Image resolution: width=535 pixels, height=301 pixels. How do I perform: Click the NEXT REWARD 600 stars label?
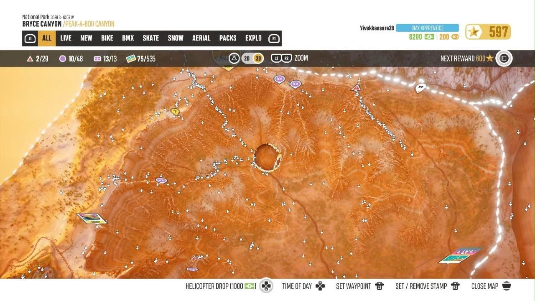(x=467, y=59)
